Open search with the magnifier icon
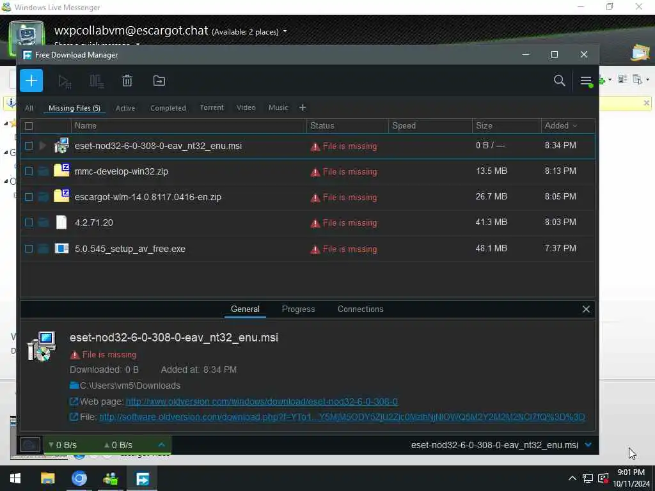The height and width of the screenshot is (491, 655). click(x=559, y=81)
